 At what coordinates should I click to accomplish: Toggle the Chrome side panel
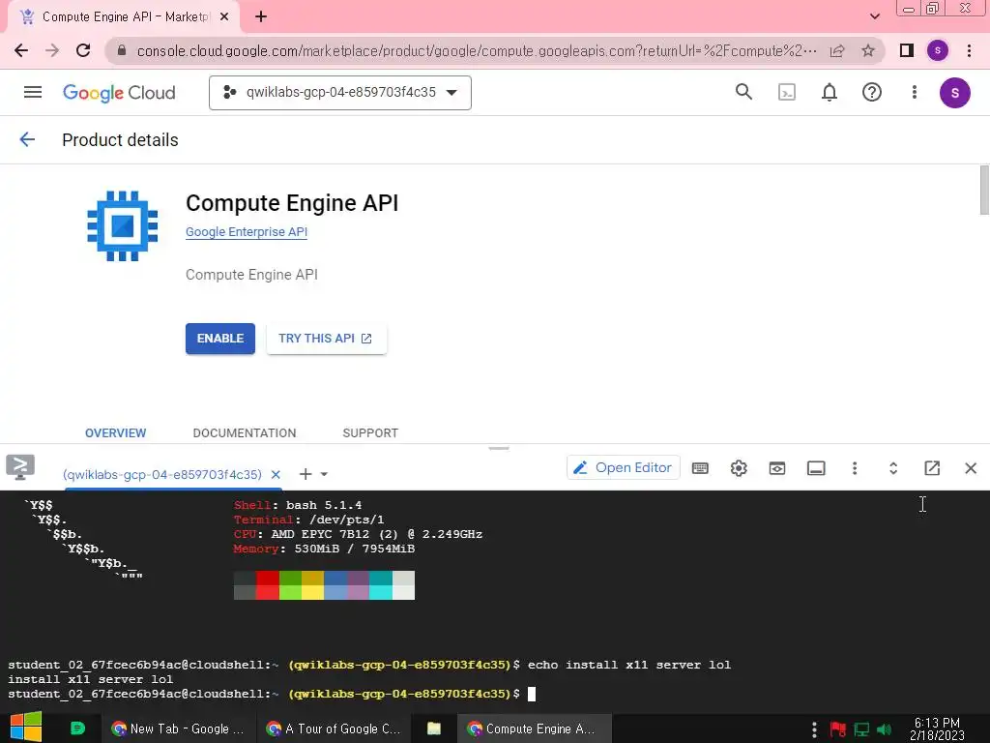(907, 50)
